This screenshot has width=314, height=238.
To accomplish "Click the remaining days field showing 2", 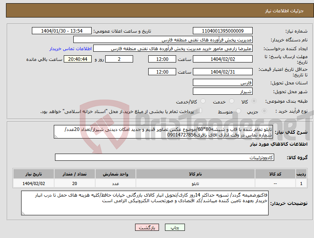I will pos(119,59).
